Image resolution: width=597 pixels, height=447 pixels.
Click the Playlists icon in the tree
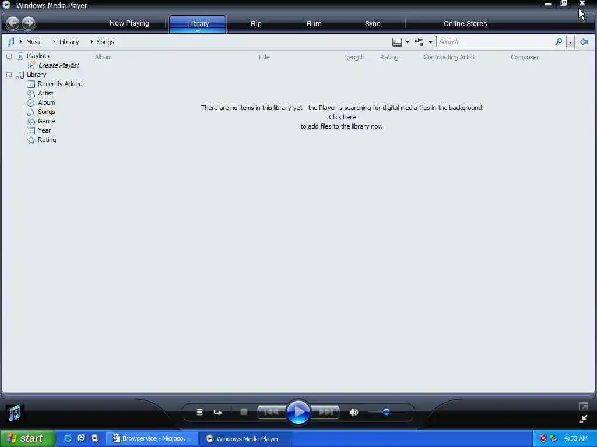coord(20,56)
